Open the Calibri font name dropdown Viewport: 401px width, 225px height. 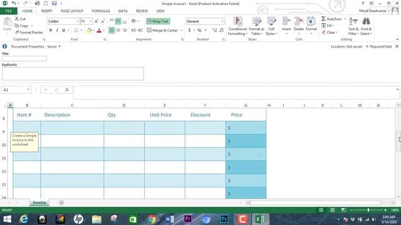click(78, 21)
